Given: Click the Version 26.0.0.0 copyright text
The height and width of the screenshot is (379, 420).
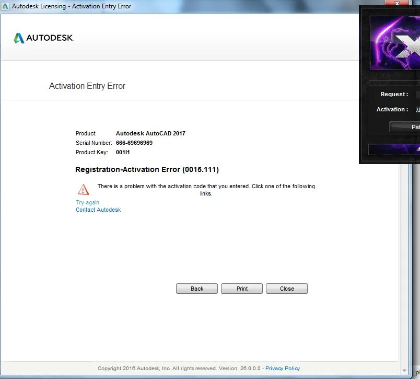Looking at the screenshot, I should point(179,368).
